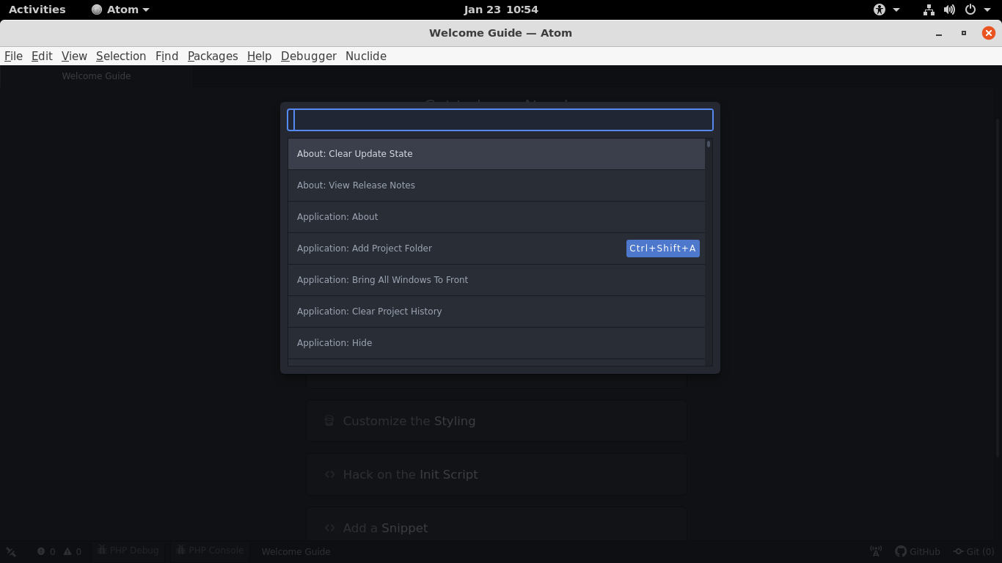This screenshot has width=1002, height=563.
Task: Click the Ctrl+Shift+A keybinding badge
Action: point(662,249)
